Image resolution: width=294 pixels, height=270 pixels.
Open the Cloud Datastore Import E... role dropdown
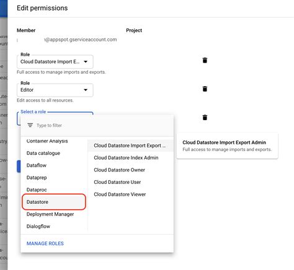(55, 61)
